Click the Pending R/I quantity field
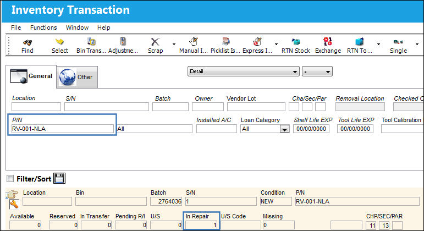 point(130,225)
